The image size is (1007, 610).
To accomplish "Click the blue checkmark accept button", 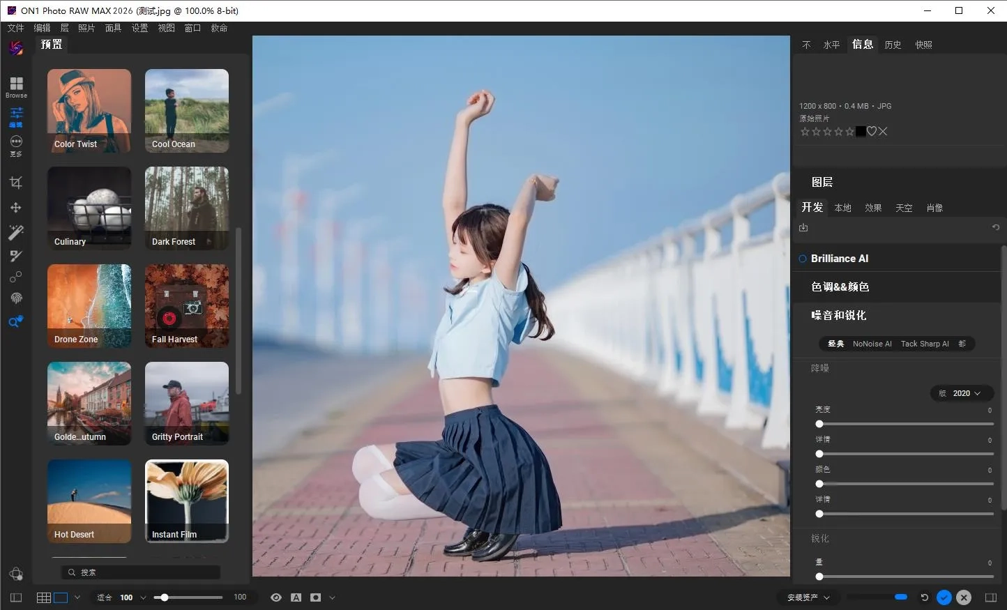I will tap(944, 597).
